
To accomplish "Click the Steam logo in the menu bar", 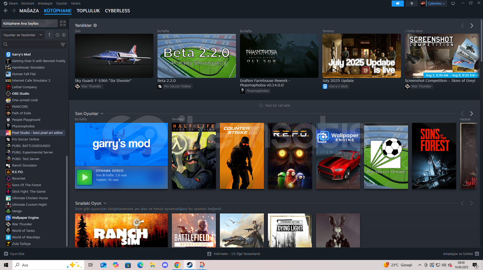I will [6, 3].
